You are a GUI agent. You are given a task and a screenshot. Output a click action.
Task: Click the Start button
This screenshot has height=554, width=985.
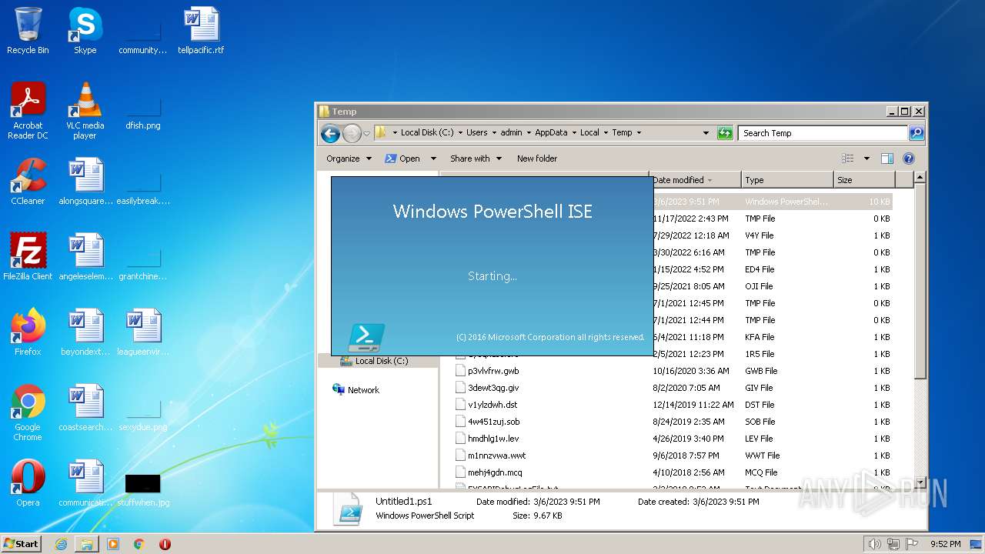[22, 544]
